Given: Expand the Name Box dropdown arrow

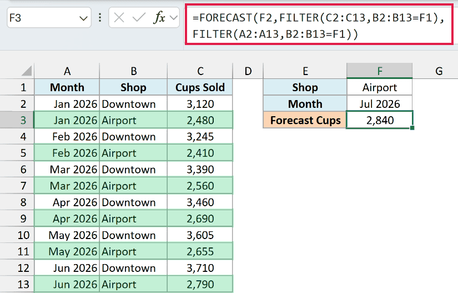Looking at the screenshot, I should point(83,18).
